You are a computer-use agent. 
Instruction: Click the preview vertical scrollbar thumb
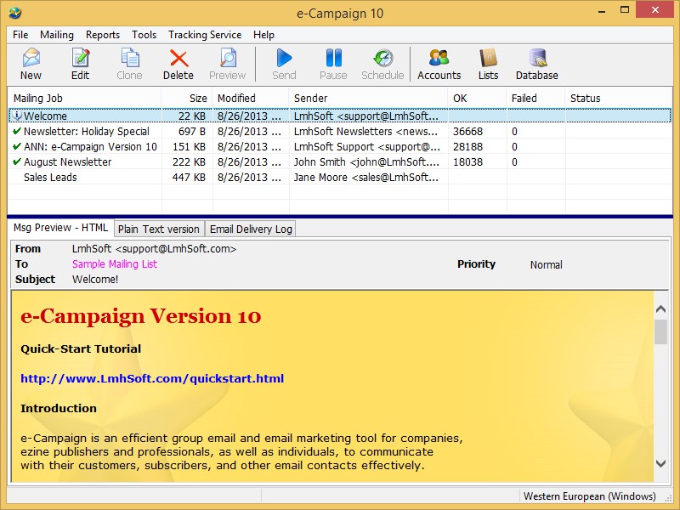[x=660, y=331]
